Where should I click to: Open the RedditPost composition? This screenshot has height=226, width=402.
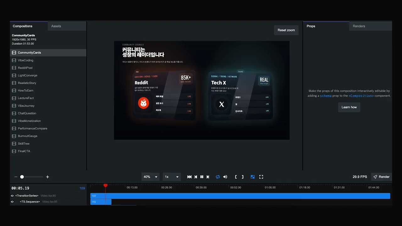point(48,68)
